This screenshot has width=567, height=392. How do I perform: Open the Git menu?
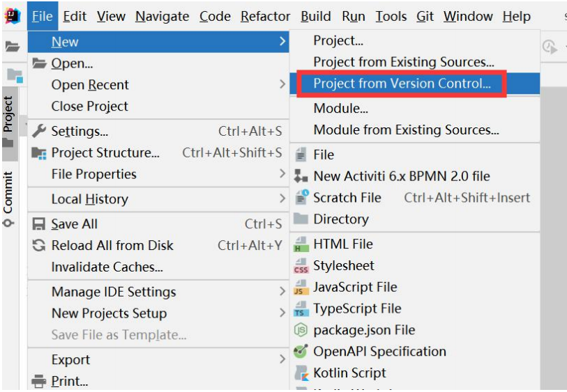point(425,16)
